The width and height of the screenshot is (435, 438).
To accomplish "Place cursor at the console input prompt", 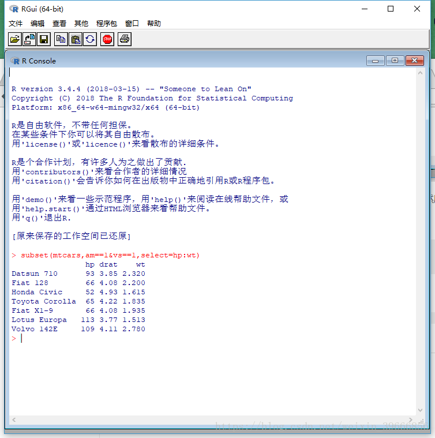I will click(x=21, y=338).
